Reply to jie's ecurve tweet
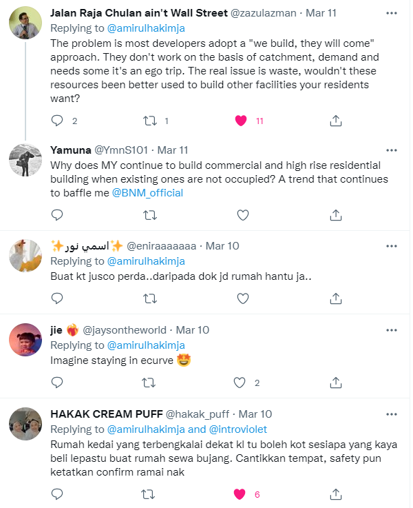413x508 pixels. pyautogui.click(x=58, y=382)
